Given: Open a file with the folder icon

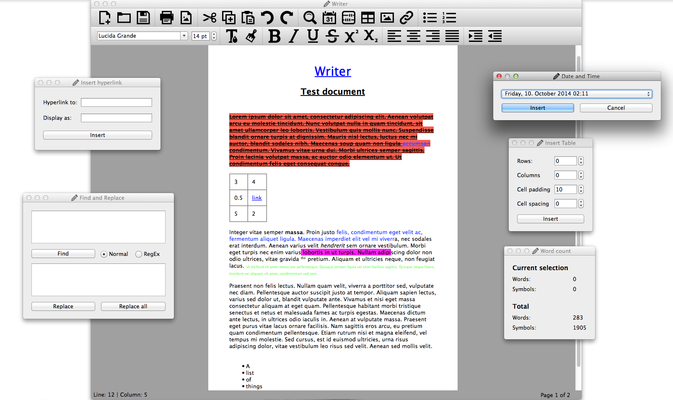Looking at the screenshot, I should pos(124,18).
